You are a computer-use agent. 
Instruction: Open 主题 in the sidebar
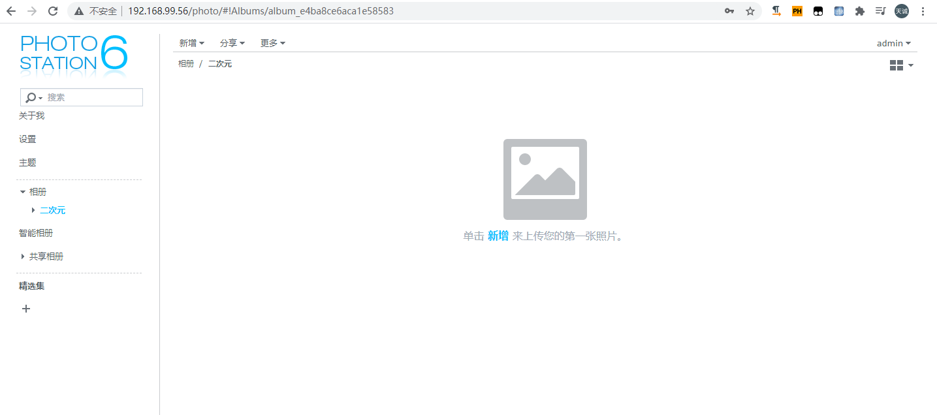click(x=27, y=162)
